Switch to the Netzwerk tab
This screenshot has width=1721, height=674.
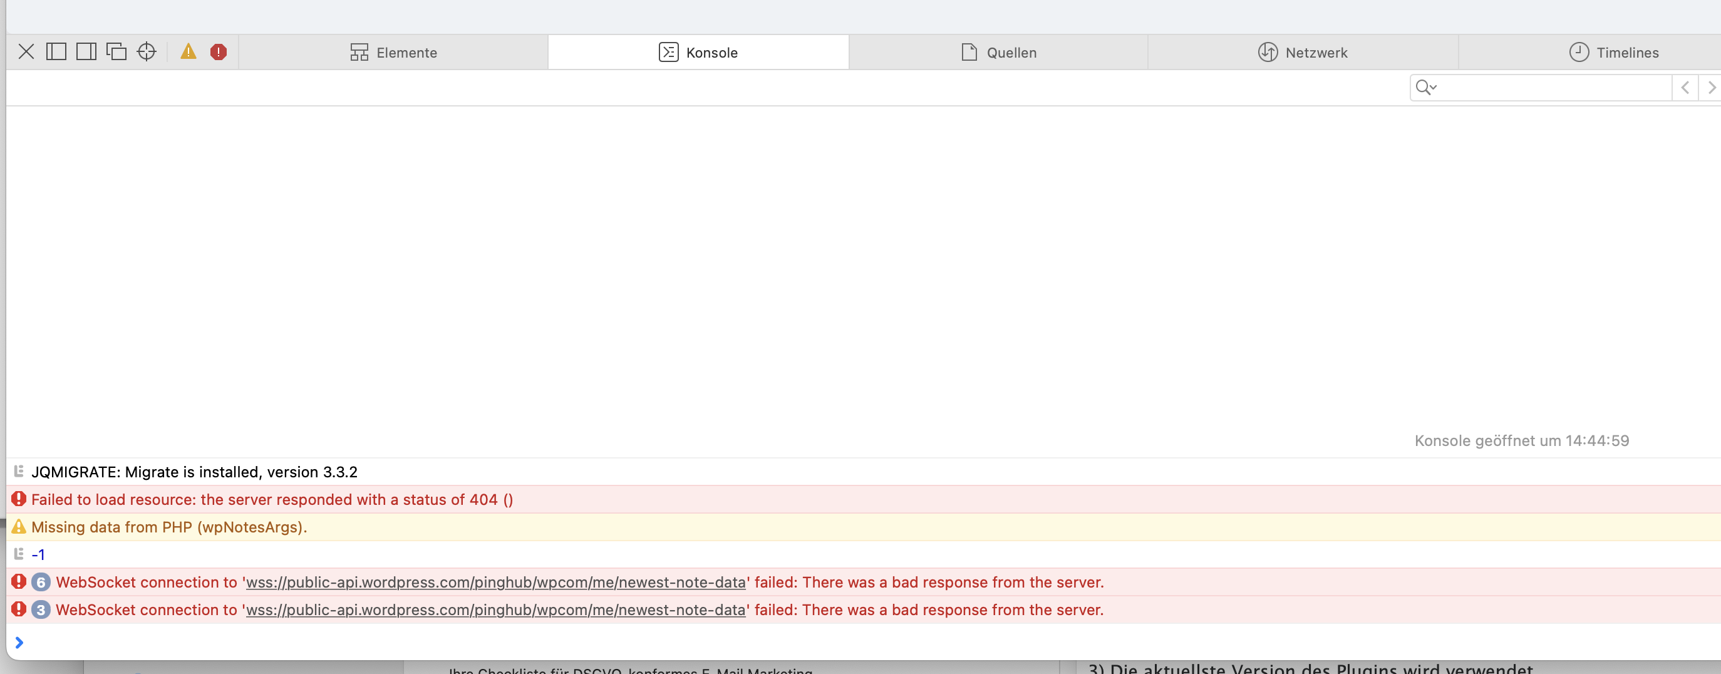pos(1303,52)
